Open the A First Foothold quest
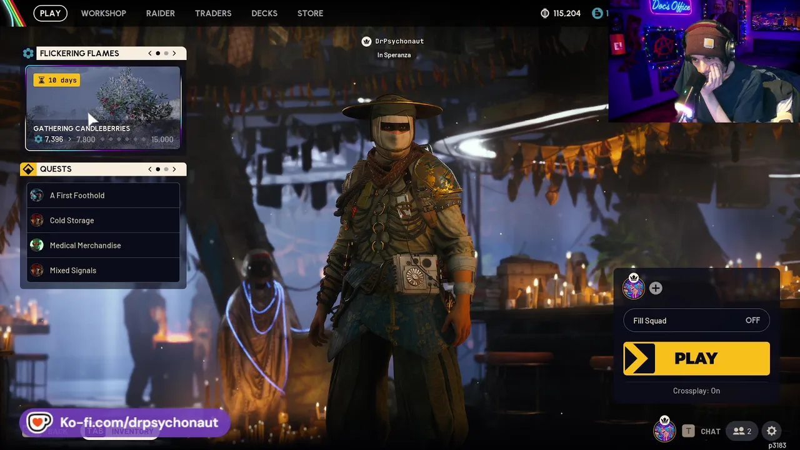Screen dimensions: 800x450 point(103,195)
